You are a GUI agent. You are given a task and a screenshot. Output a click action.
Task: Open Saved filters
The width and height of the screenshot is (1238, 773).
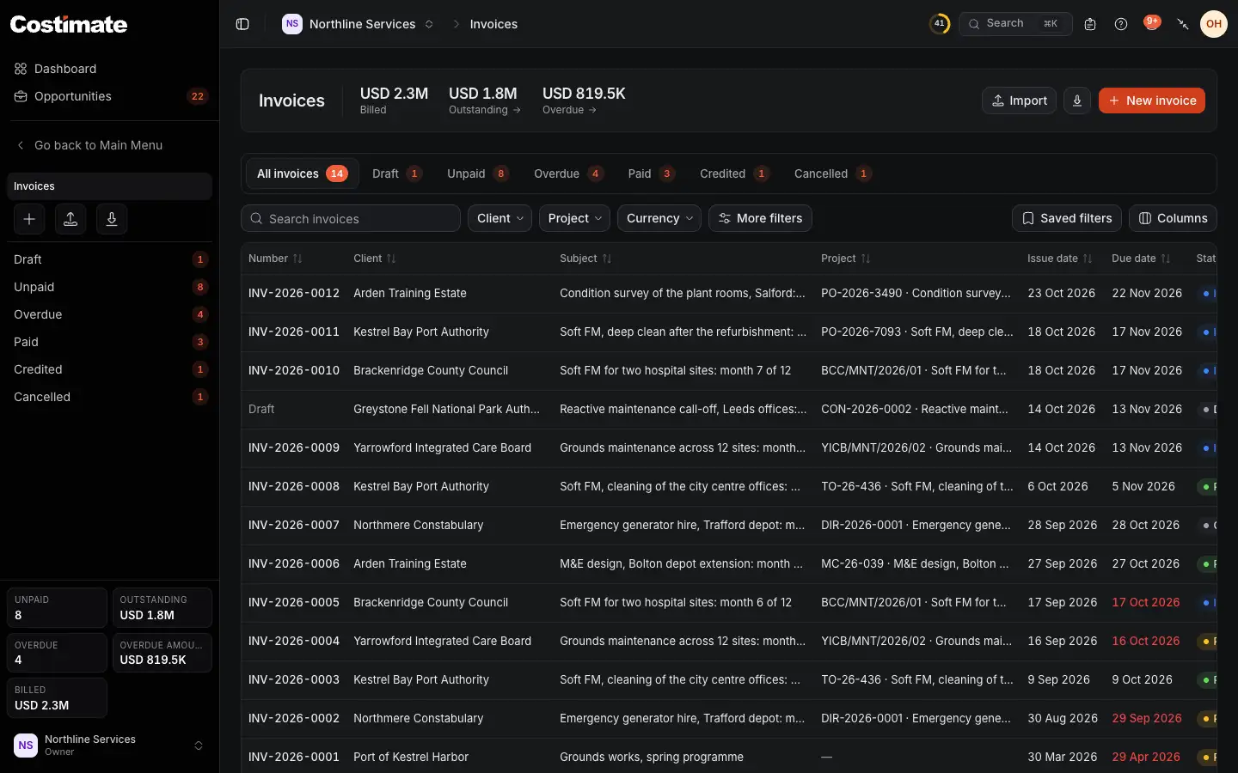click(1067, 218)
